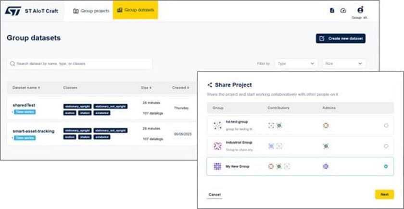The image size is (404, 209).
Task: Select the hd-test-group radio button
Action: tap(386, 126)
